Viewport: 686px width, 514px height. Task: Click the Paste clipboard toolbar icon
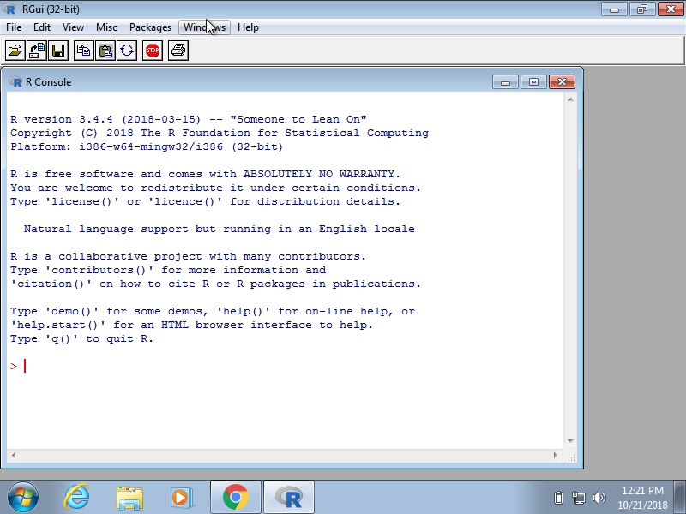click(x=105, y=51)
